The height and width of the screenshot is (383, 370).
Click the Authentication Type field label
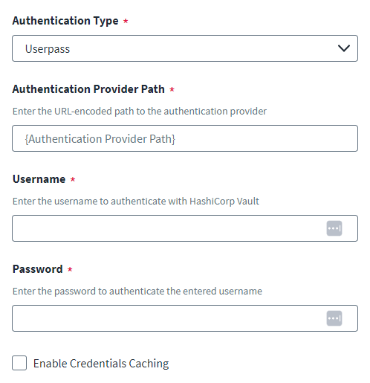[65, 21]
